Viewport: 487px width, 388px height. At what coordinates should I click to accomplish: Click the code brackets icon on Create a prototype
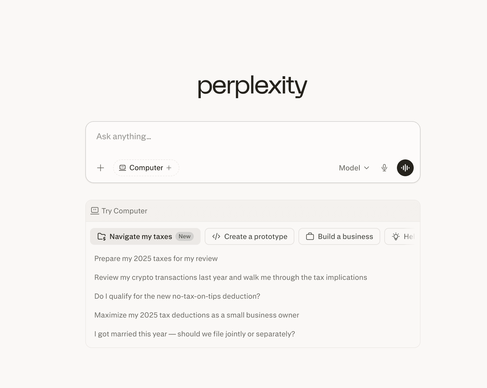click(216, 236)
